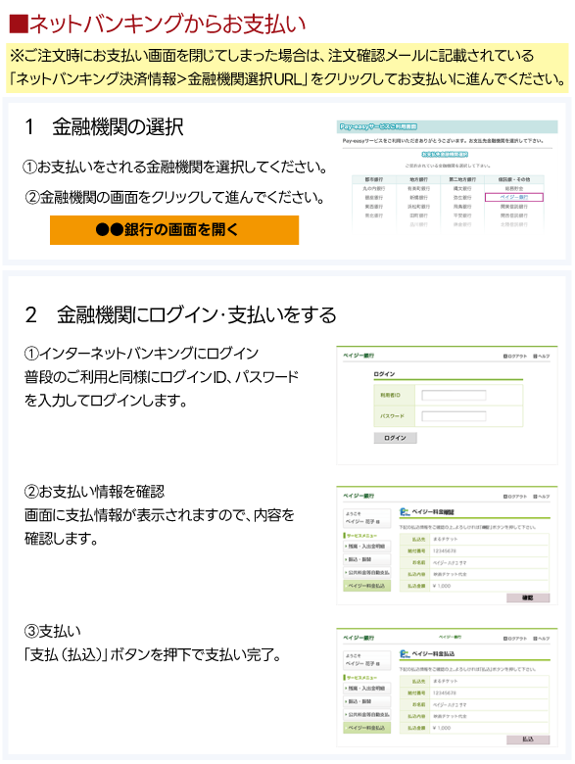
Task: Open 振込・振替 menu in confirmation screen
Action: 367,560
